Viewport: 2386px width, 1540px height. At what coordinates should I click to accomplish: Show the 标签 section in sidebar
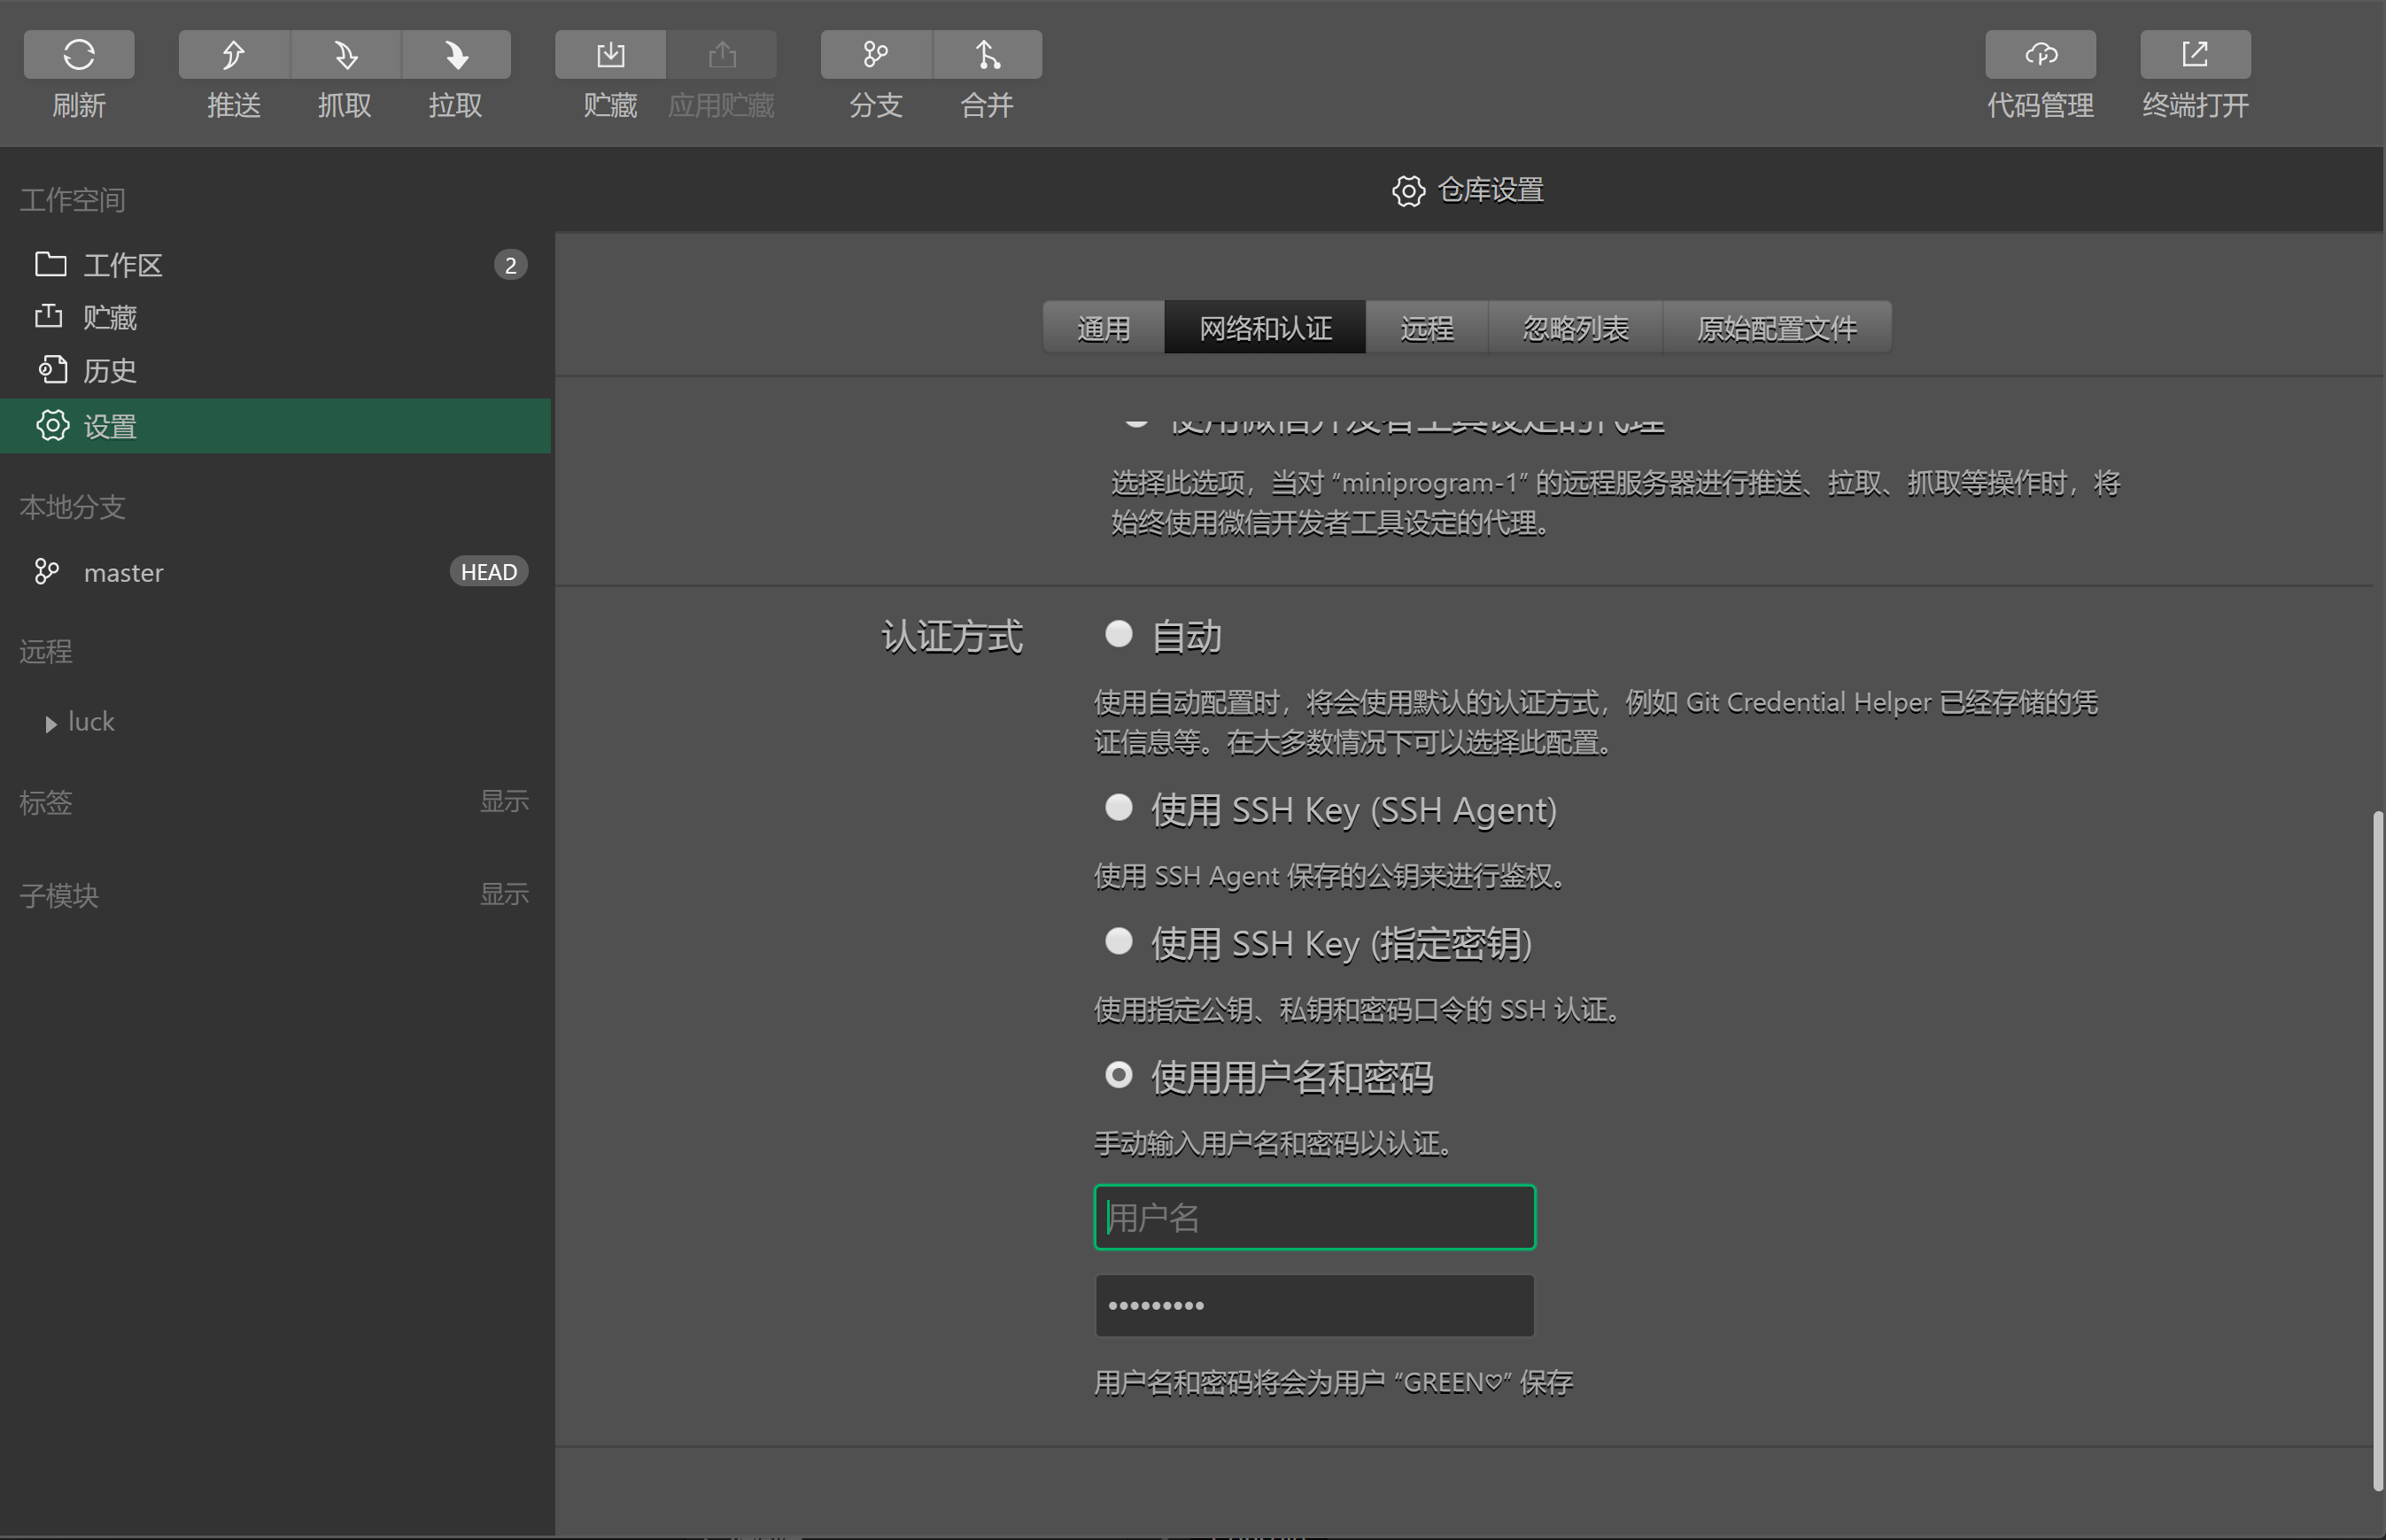click(503, 801)
